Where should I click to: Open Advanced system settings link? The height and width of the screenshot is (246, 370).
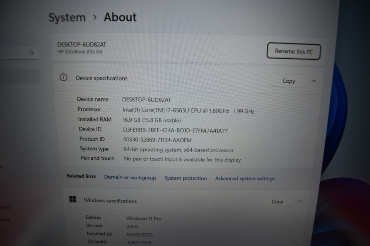245,179
